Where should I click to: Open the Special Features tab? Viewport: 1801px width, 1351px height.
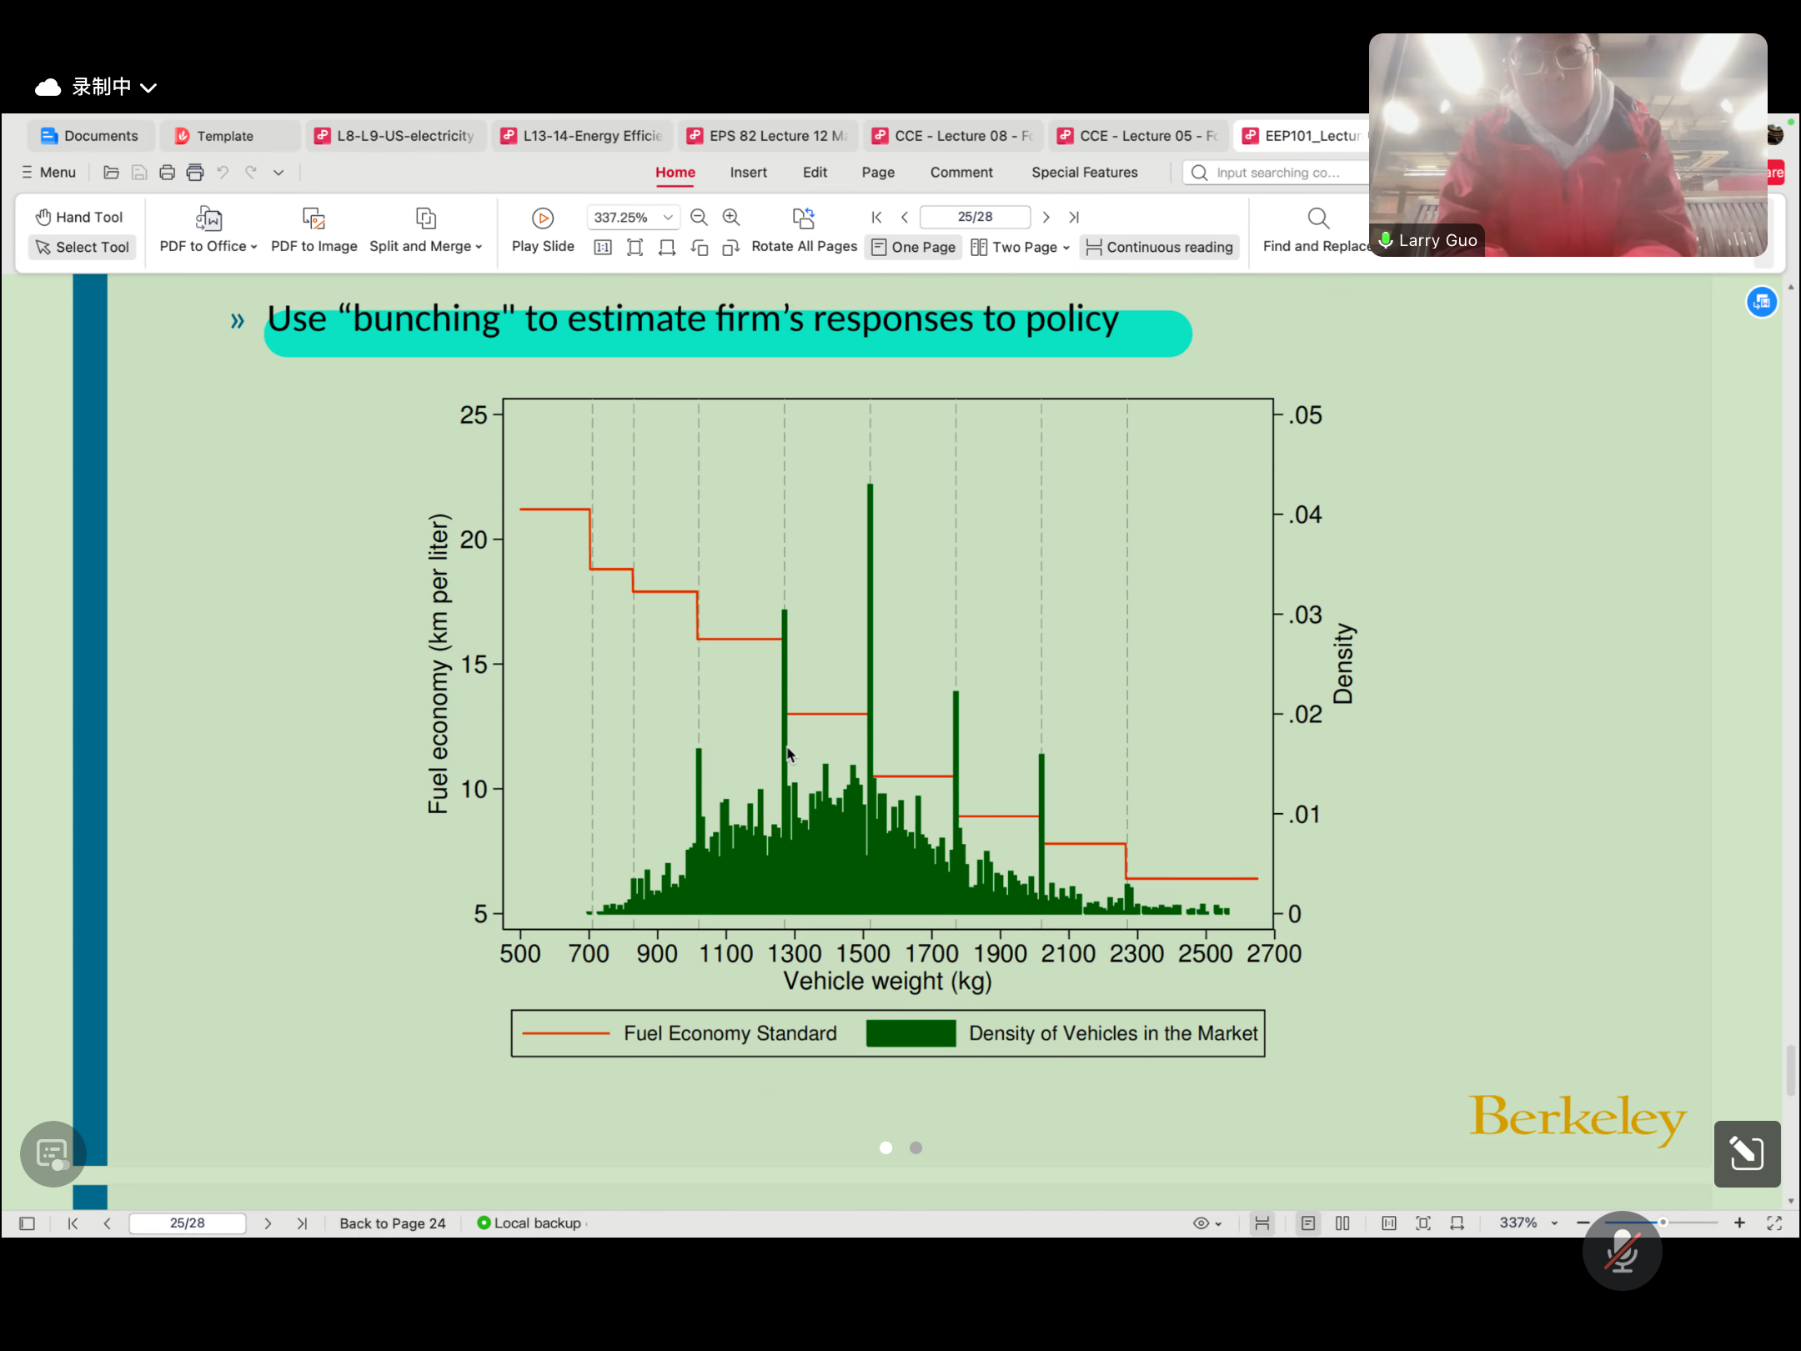[1085, 173]
